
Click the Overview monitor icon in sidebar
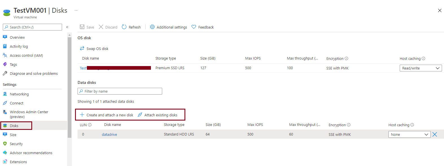pos(5,37)
